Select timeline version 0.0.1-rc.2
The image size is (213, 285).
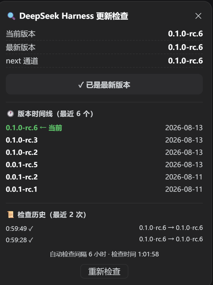[22, 177]
